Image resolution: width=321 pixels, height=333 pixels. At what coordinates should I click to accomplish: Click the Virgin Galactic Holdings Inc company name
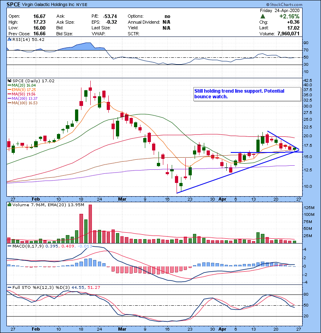point(48,4)
